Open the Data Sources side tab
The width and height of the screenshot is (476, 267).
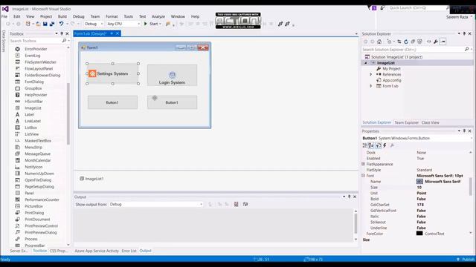[x=4, y=41]
